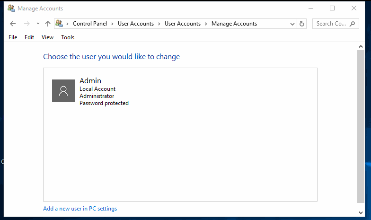Go back with the left arrow button
The width and height of the screenshot is (371, 220).
(13, 24)
